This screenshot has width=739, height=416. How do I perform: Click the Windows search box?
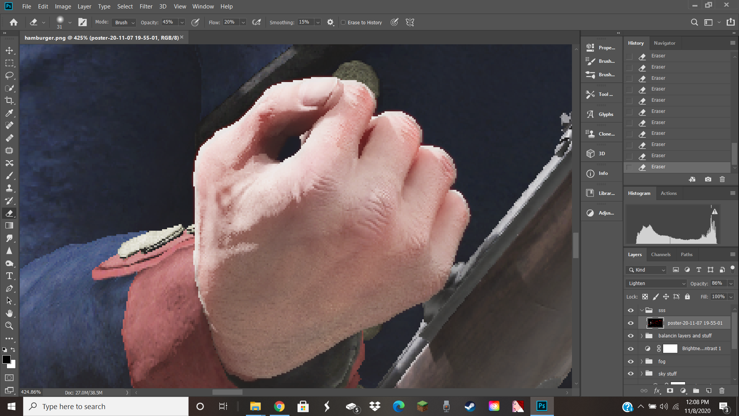coord(106,406)
